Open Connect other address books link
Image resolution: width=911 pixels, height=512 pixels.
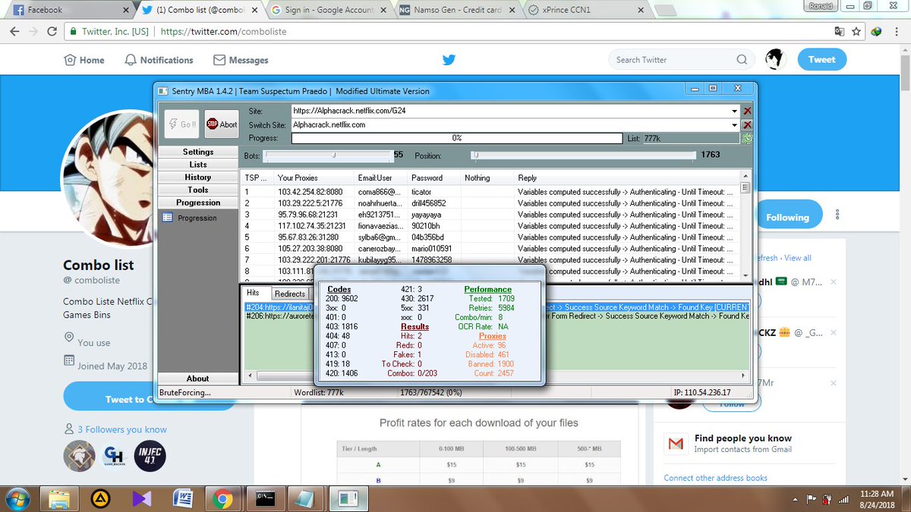715,478
